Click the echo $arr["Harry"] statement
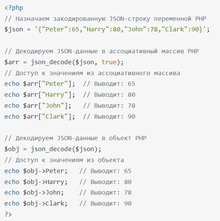220x221 pixels. point(40,95)
